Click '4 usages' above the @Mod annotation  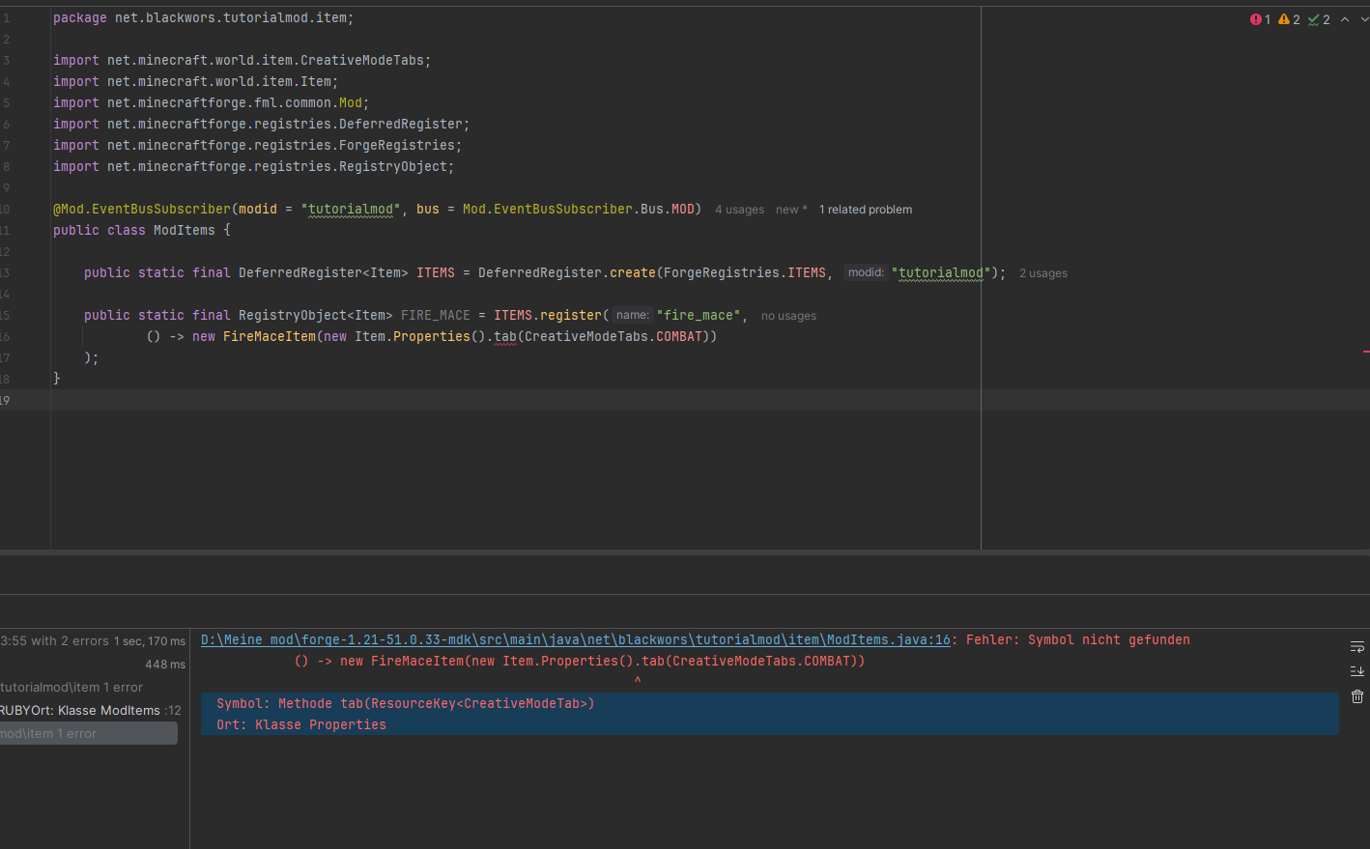pos(739,209)
